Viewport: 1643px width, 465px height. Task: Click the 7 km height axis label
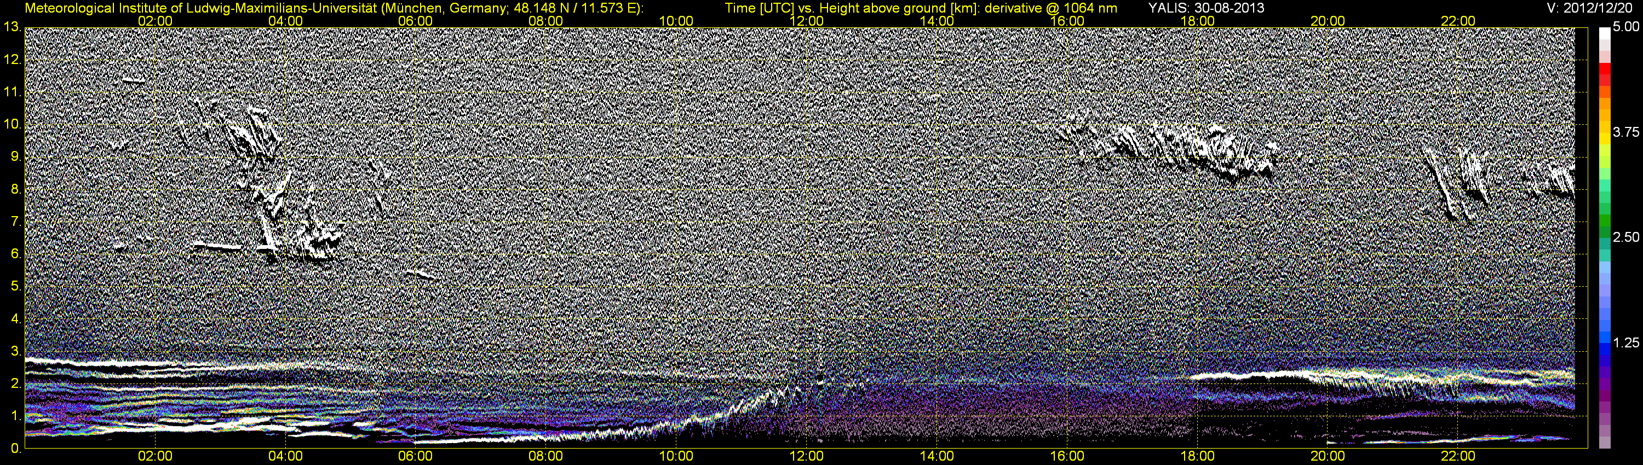(x=16, y=222)
